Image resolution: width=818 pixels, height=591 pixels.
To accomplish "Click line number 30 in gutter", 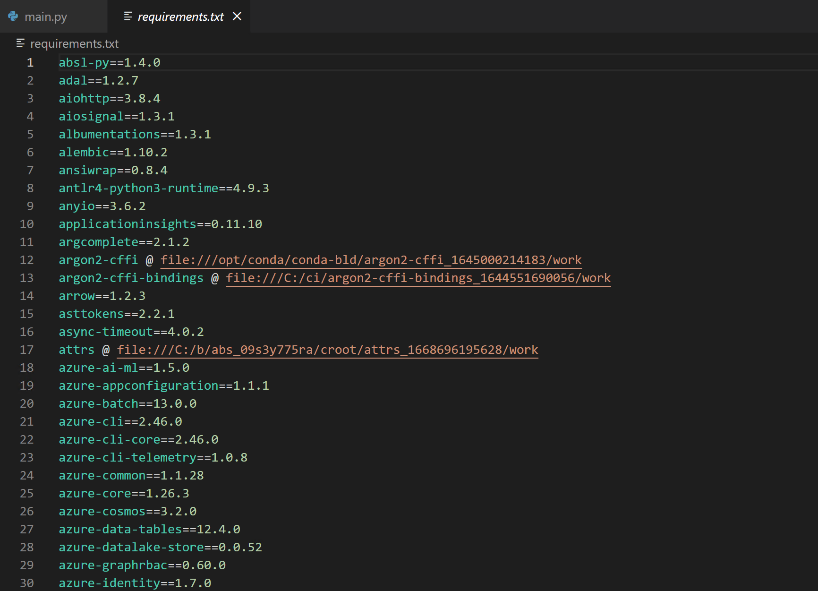I will 27,583.
